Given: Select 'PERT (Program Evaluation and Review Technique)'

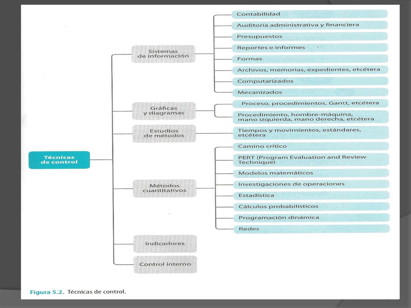Looking at the screenshot, I should 311,160.
